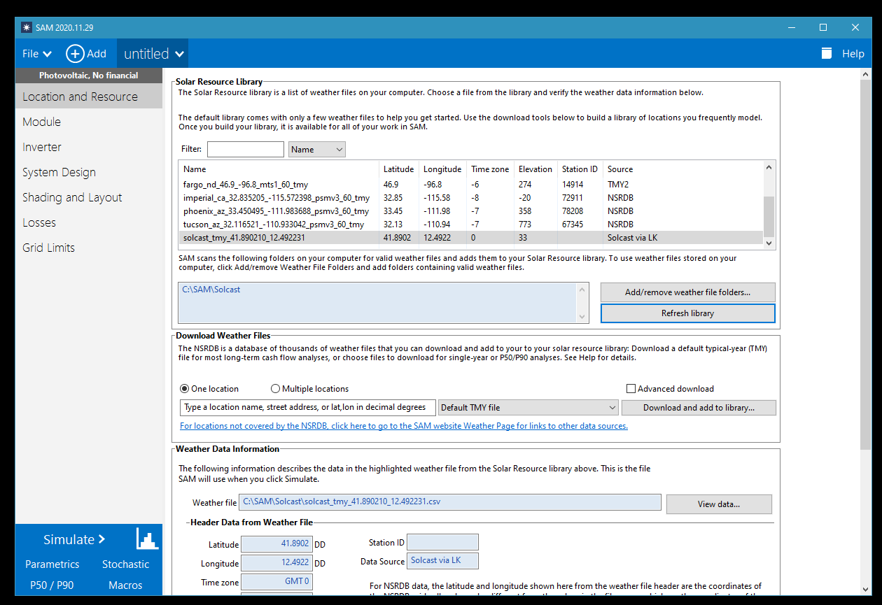Click the SAM app icon in title bar
This screenshot has height=605, width=882.
[27, 27]
